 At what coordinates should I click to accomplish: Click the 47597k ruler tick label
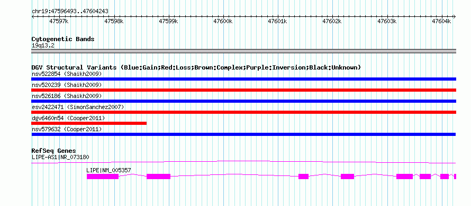[x=59, y=21]
